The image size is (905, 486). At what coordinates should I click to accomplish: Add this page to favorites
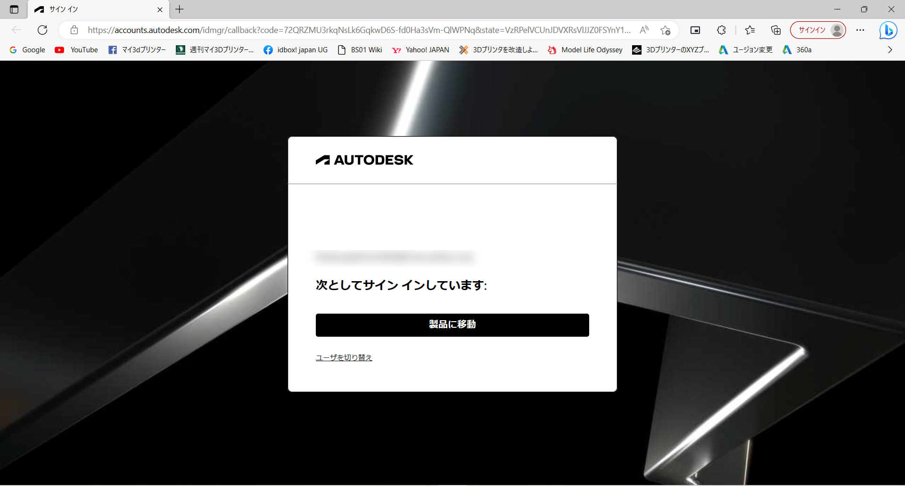(665, 30)
